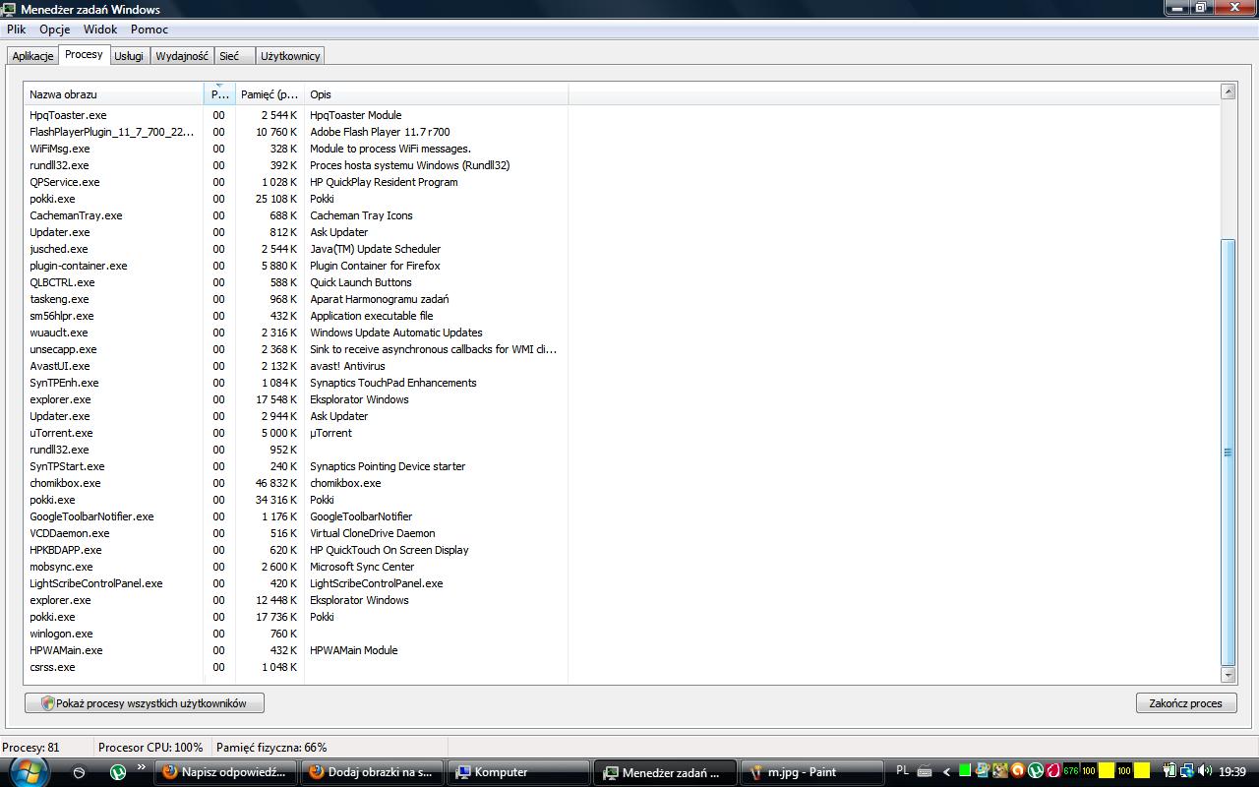Sort by the Opis column header

(x=436, y=94)
